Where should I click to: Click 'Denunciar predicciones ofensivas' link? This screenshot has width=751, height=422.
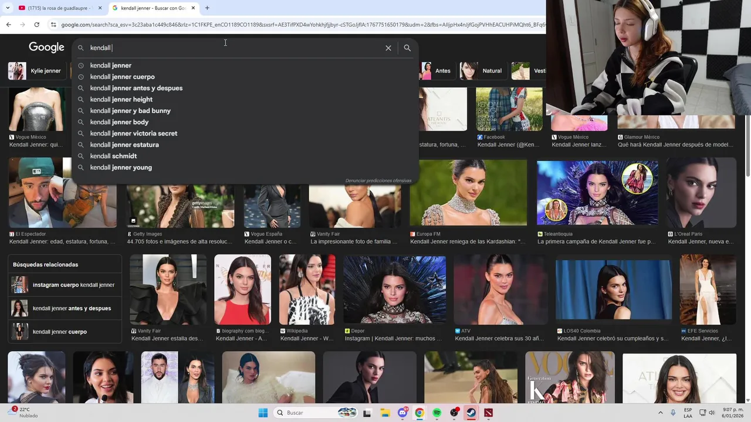[x=378, y=181]
